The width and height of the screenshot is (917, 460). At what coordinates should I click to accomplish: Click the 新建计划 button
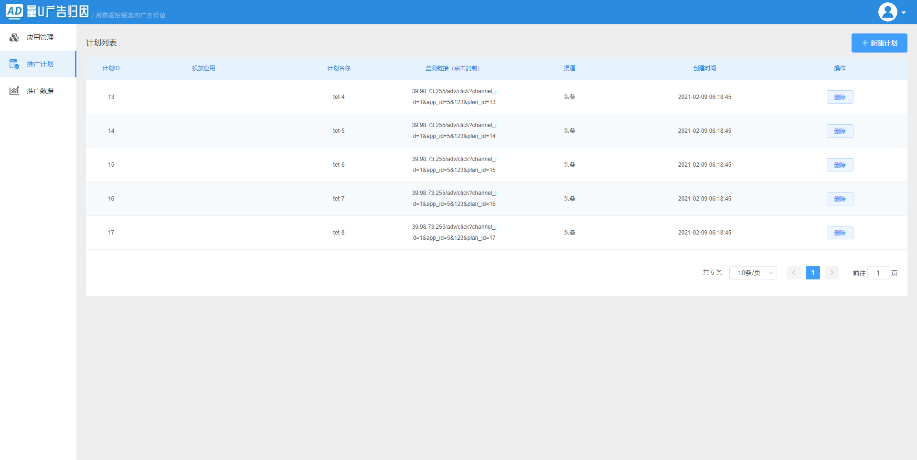[879, 43]
